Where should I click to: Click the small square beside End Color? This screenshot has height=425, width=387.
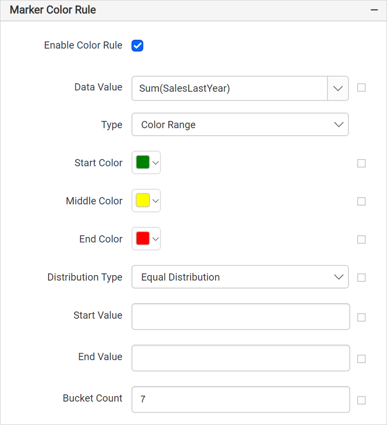(x=361, y=239)
